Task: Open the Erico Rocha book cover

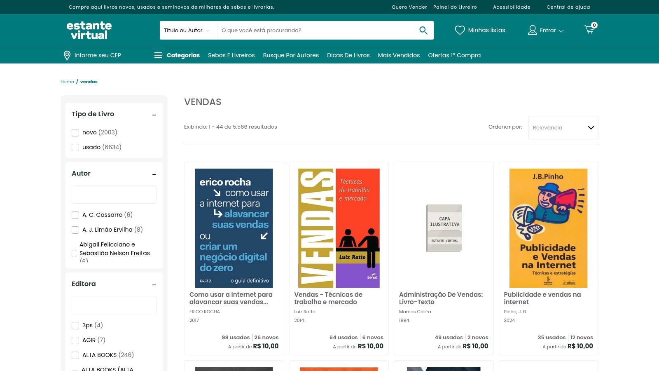Action: 234,228
